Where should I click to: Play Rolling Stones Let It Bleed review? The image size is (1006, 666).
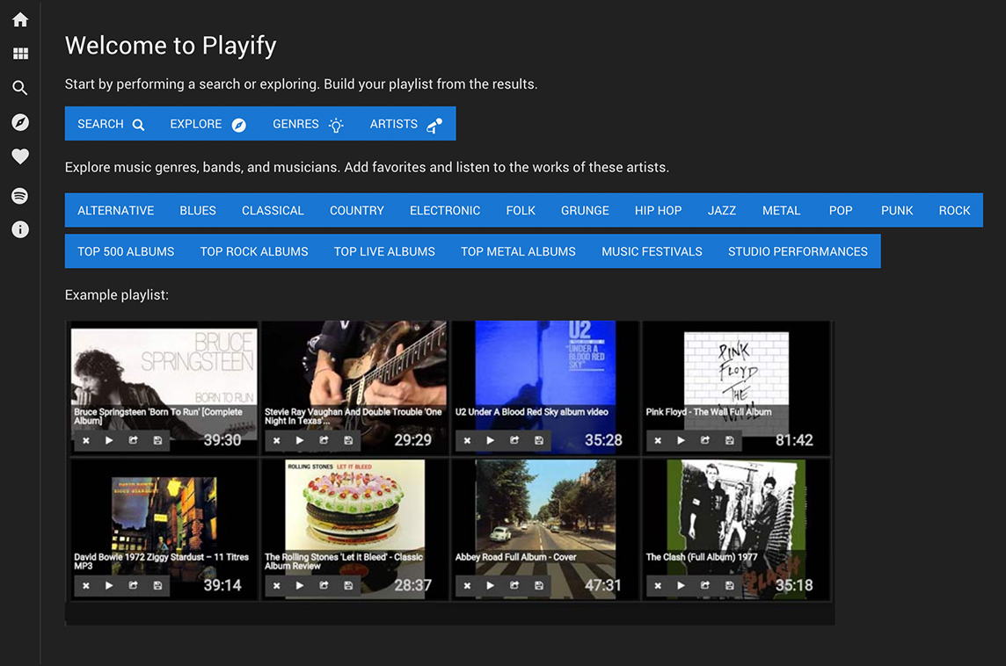pos(300,585)
